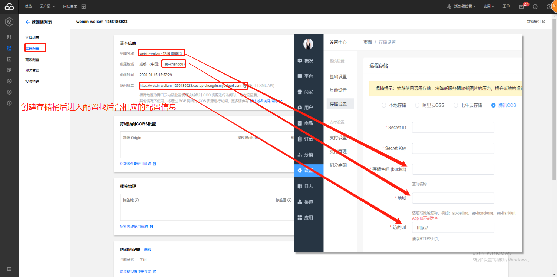Open 网站备案 in the top navigation
This screenshot has width=557, height=277.
click(70, 7)
